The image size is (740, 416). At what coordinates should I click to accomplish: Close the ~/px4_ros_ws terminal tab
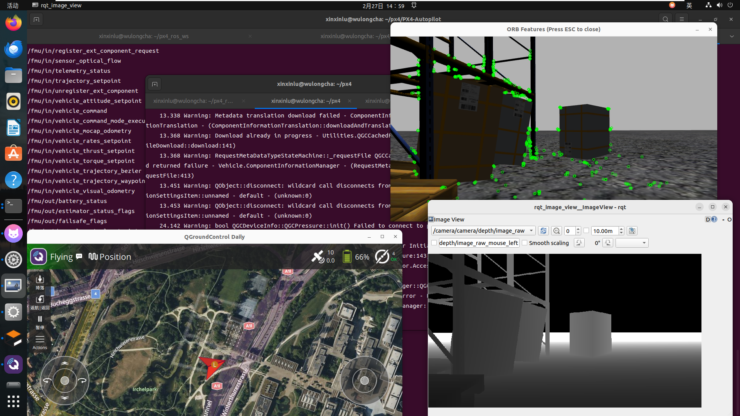pyautogui.click(x=250, y=36)
